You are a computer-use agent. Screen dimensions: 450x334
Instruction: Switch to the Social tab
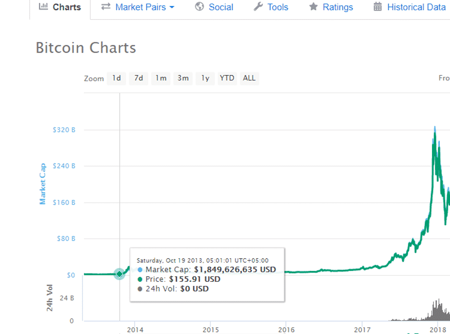point(221,7)
